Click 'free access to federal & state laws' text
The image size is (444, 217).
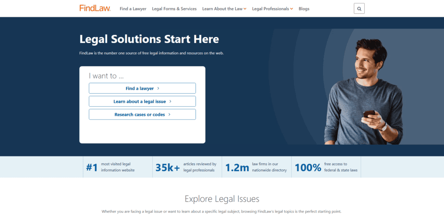(341, 167)
